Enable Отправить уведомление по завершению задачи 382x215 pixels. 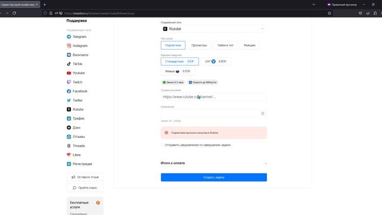[x=162, y=145]
